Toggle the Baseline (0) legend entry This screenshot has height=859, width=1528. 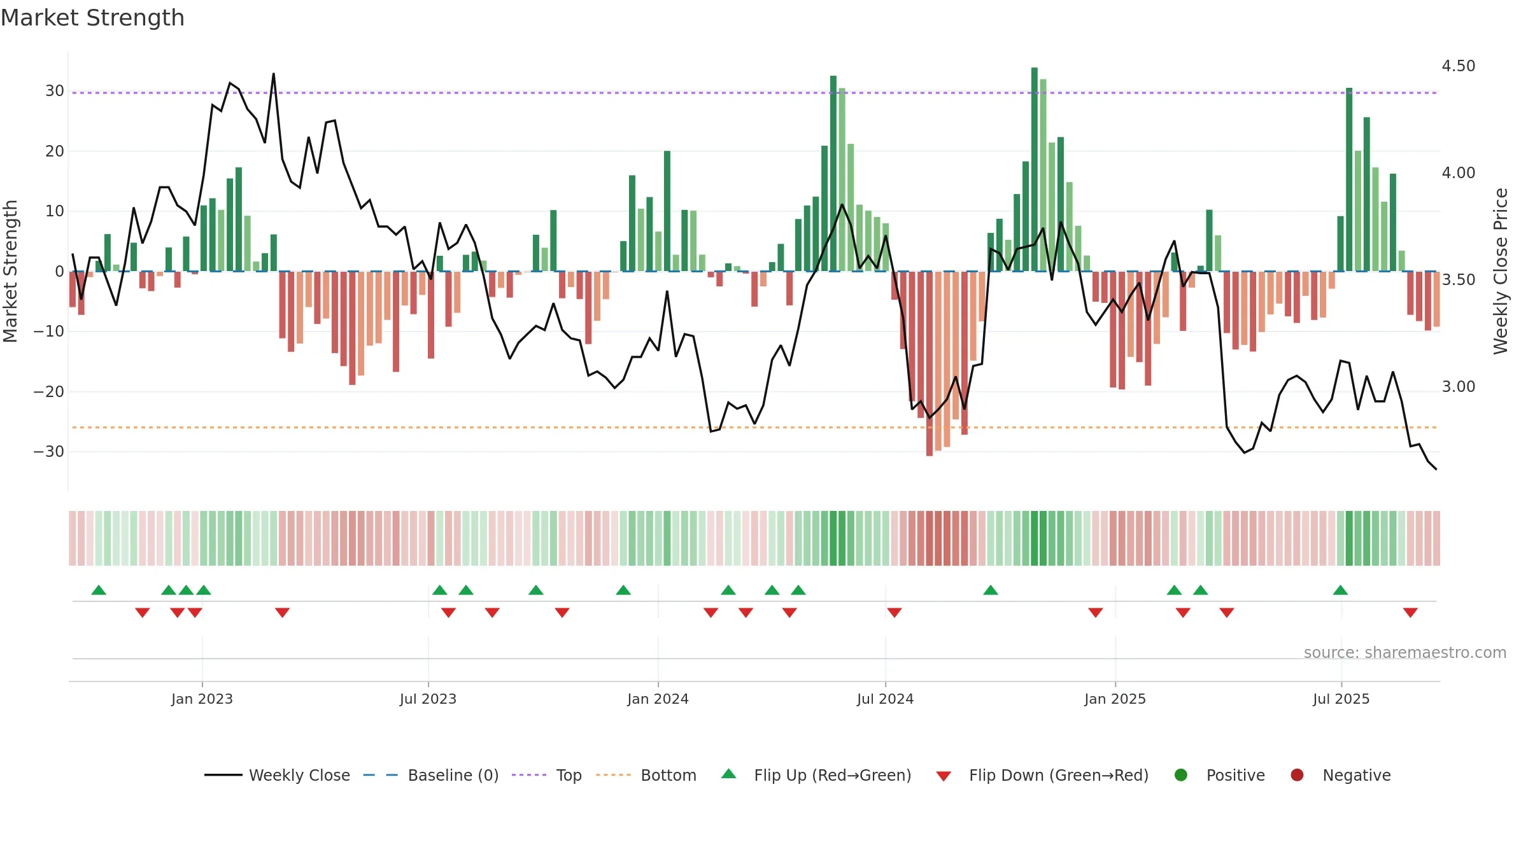point(431,775)
